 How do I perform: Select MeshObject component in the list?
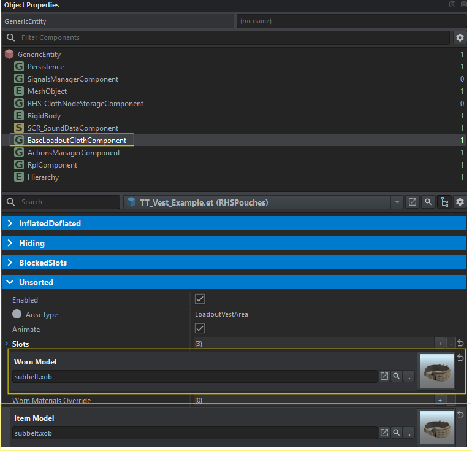(x=47, y=91)
